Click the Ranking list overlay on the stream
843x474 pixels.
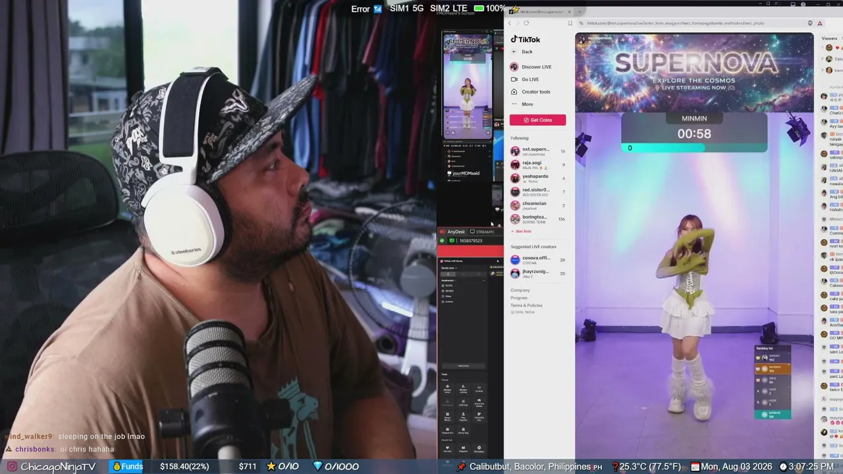point(772,382)
